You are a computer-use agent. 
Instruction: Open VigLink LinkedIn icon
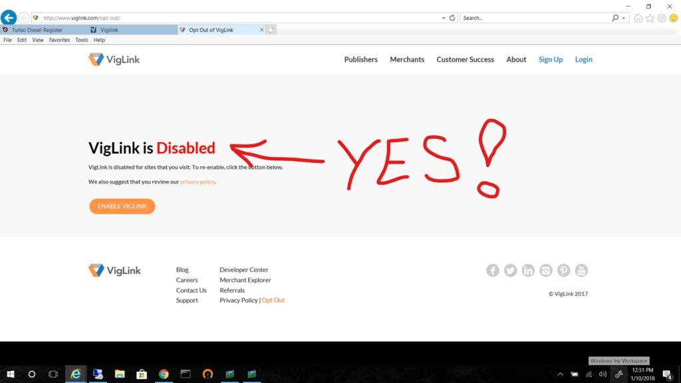point(528,270)
